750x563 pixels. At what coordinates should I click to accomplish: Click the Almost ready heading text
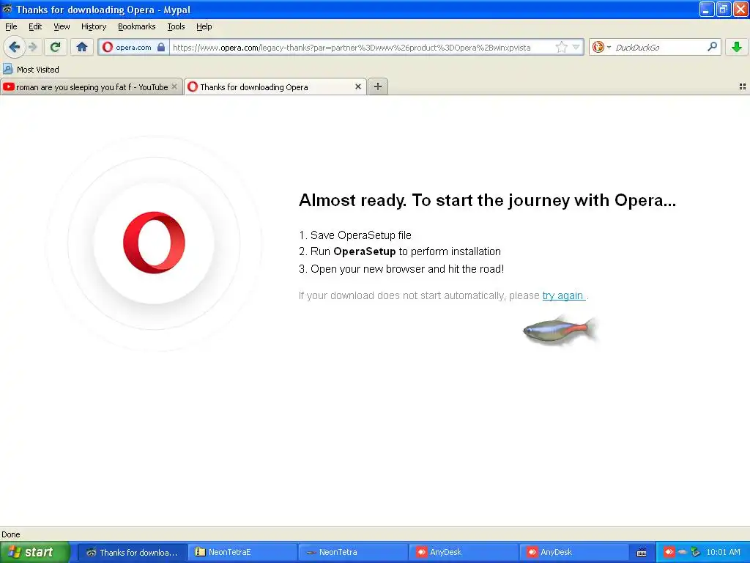487,200
